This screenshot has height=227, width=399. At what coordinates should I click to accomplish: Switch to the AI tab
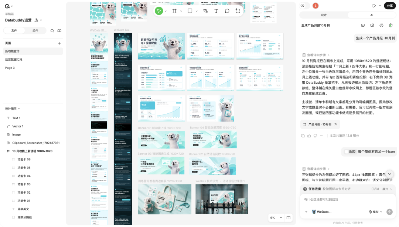point(372,15)
